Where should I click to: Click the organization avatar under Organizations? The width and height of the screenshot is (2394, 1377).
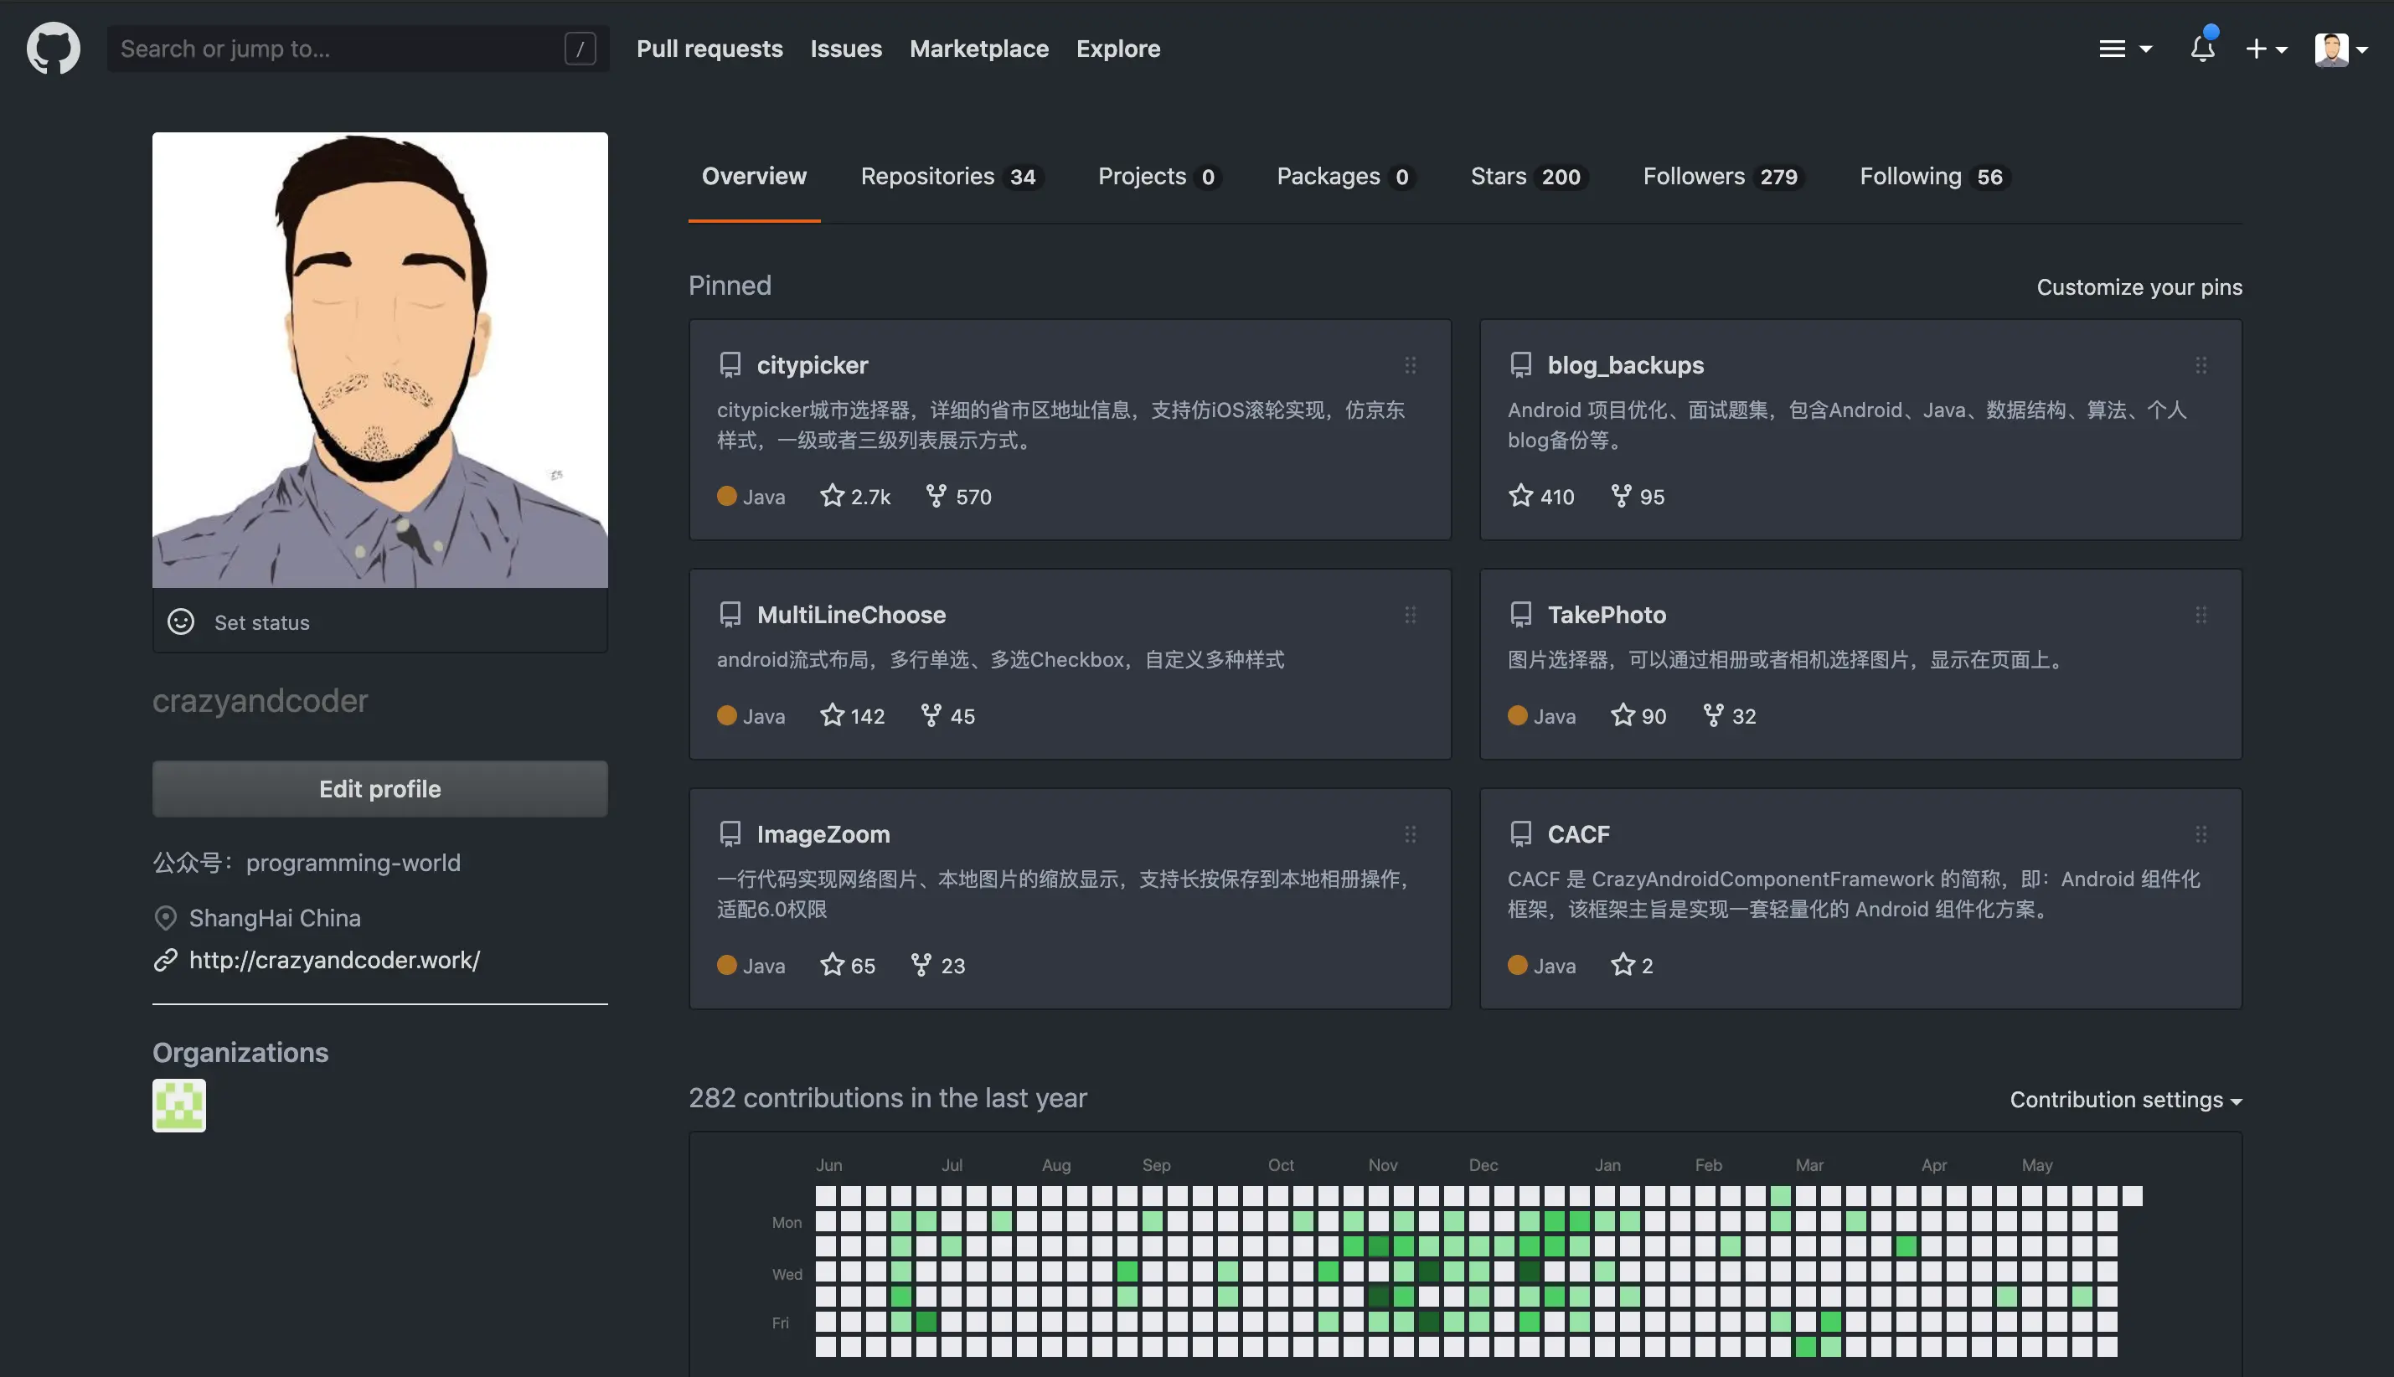click(x=178, y=1105)
